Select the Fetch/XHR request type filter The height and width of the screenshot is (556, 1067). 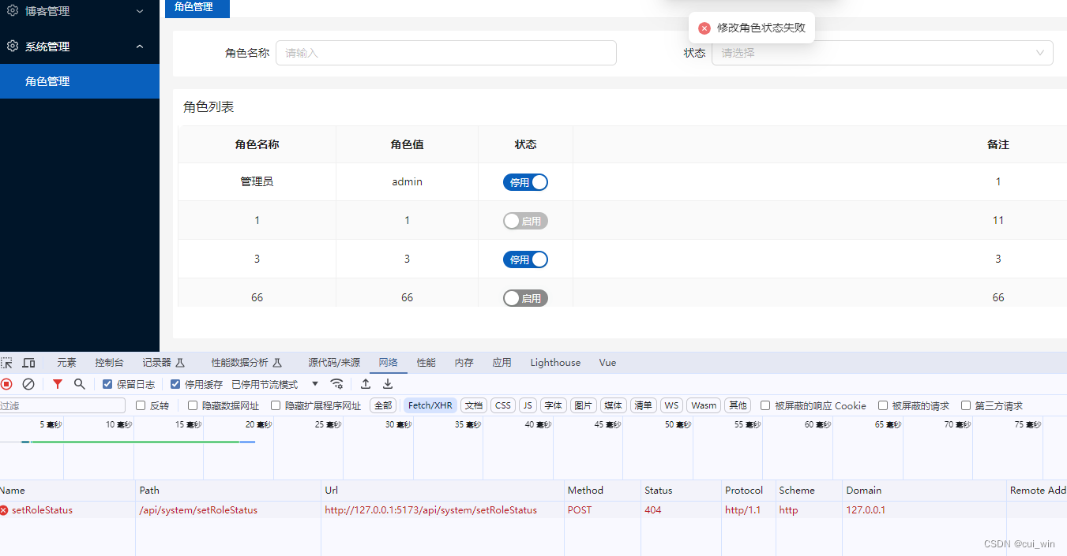430,405
